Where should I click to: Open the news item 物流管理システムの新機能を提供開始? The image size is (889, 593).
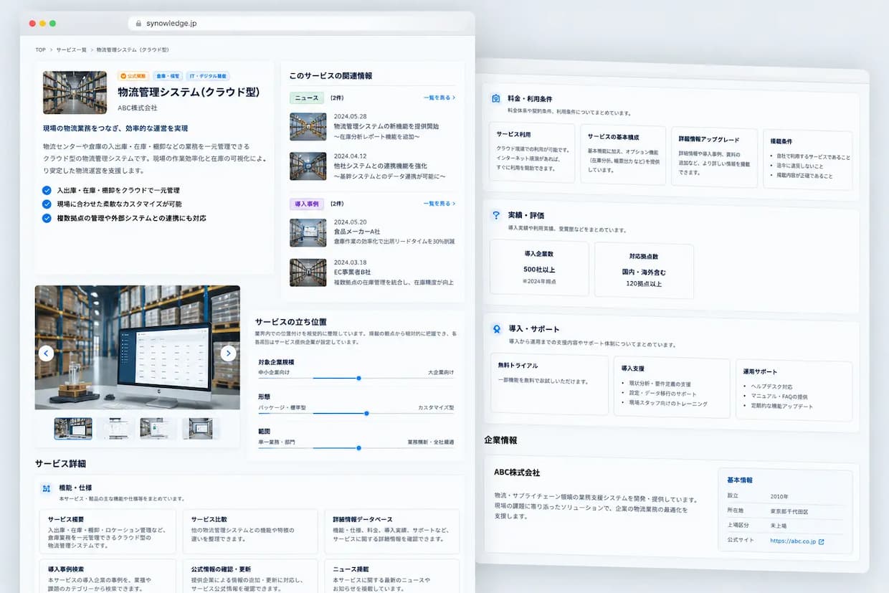[386, 126]
